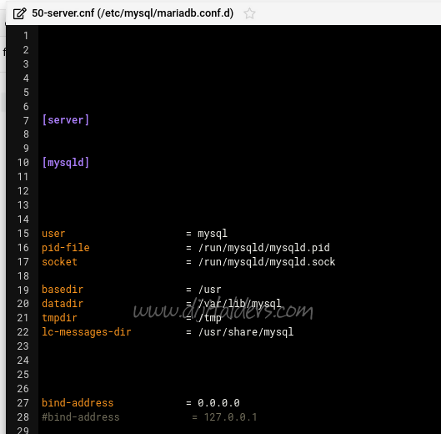The width and height of the screenshot is (441, 434).
Task: Click the commented 127.0.0.1 value
Action: tap(230, 417)
